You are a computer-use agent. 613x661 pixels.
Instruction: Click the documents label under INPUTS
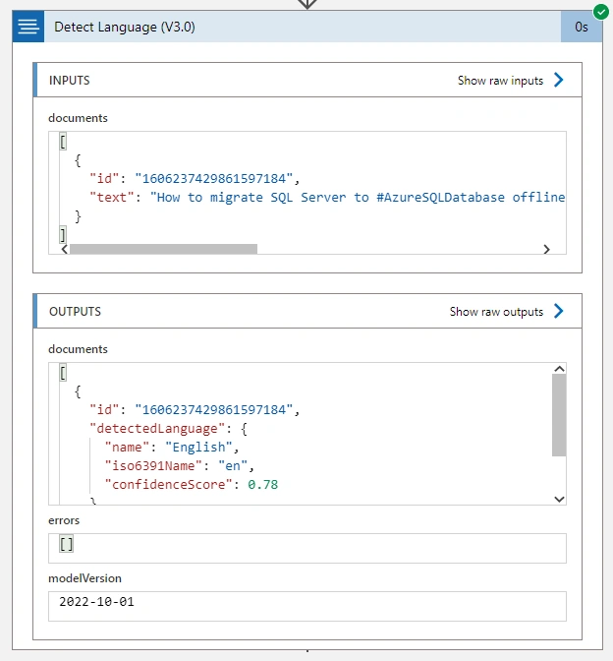coord(78,118)
